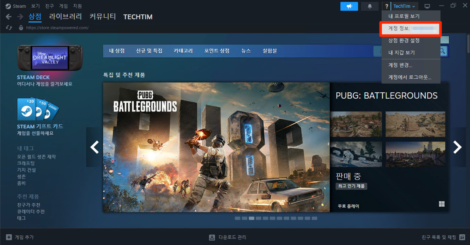Select 오픈 월드 생존 제작 tag
The width and height of the screenshot is (470, 245).
click(x=36, y=157)
